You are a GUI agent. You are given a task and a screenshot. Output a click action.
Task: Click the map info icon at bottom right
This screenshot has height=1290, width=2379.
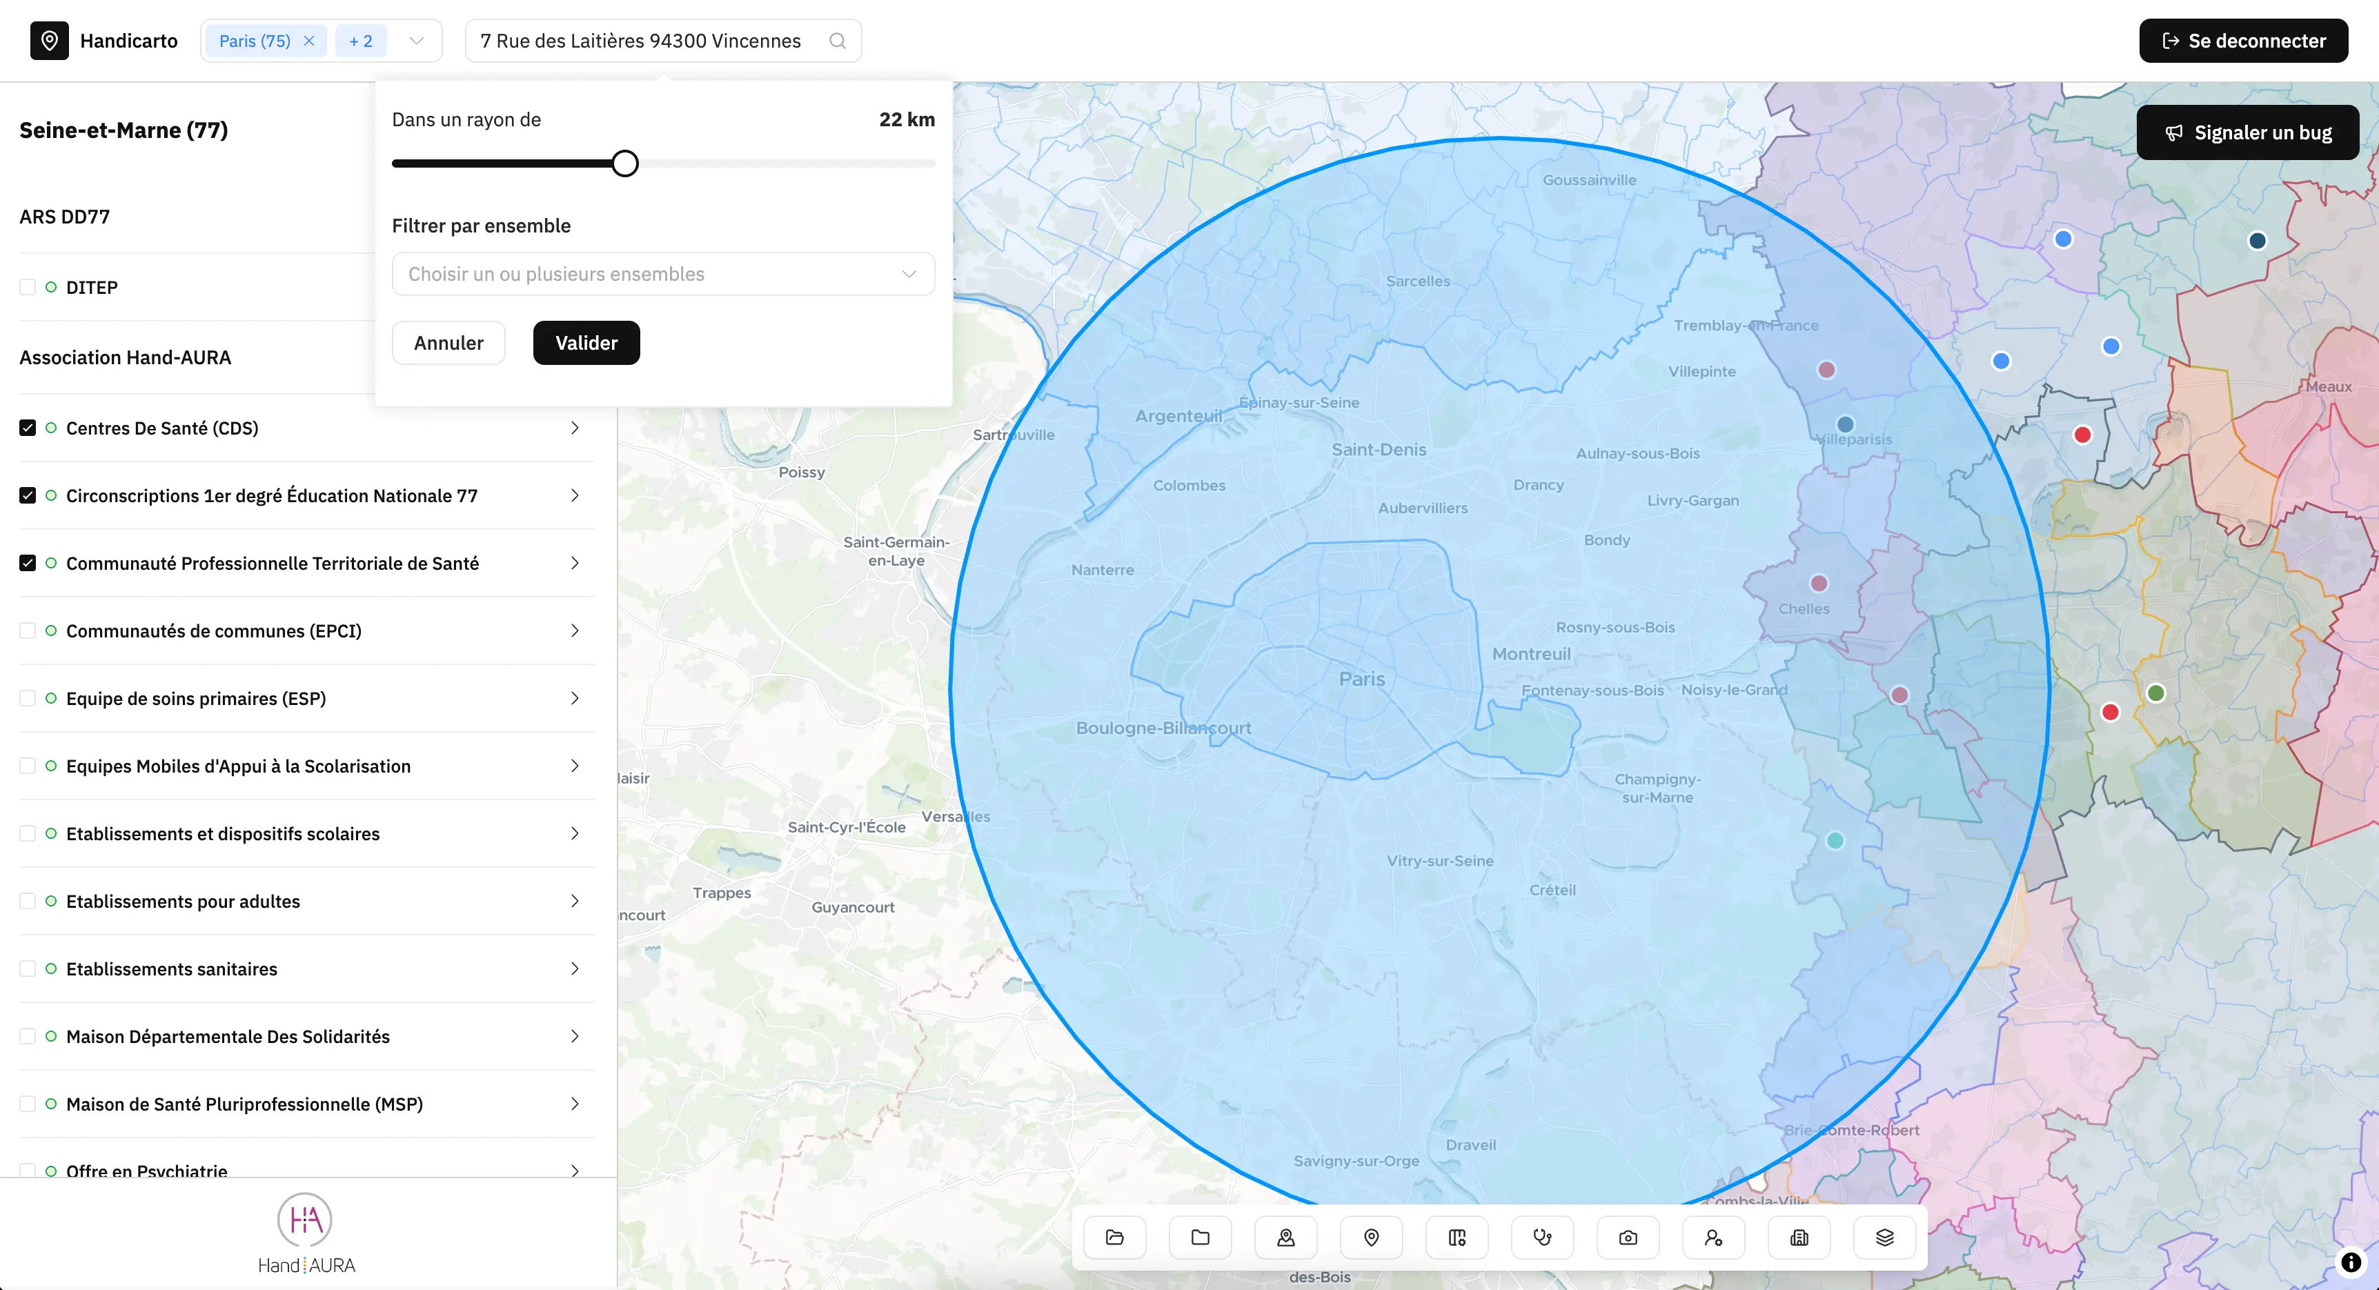click(2351, 1262)
